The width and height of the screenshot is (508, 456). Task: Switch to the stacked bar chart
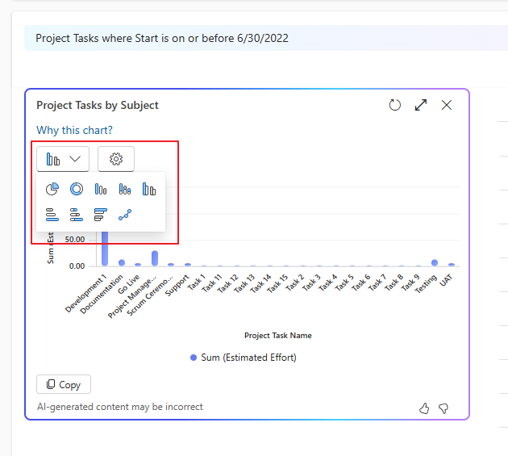77,215
